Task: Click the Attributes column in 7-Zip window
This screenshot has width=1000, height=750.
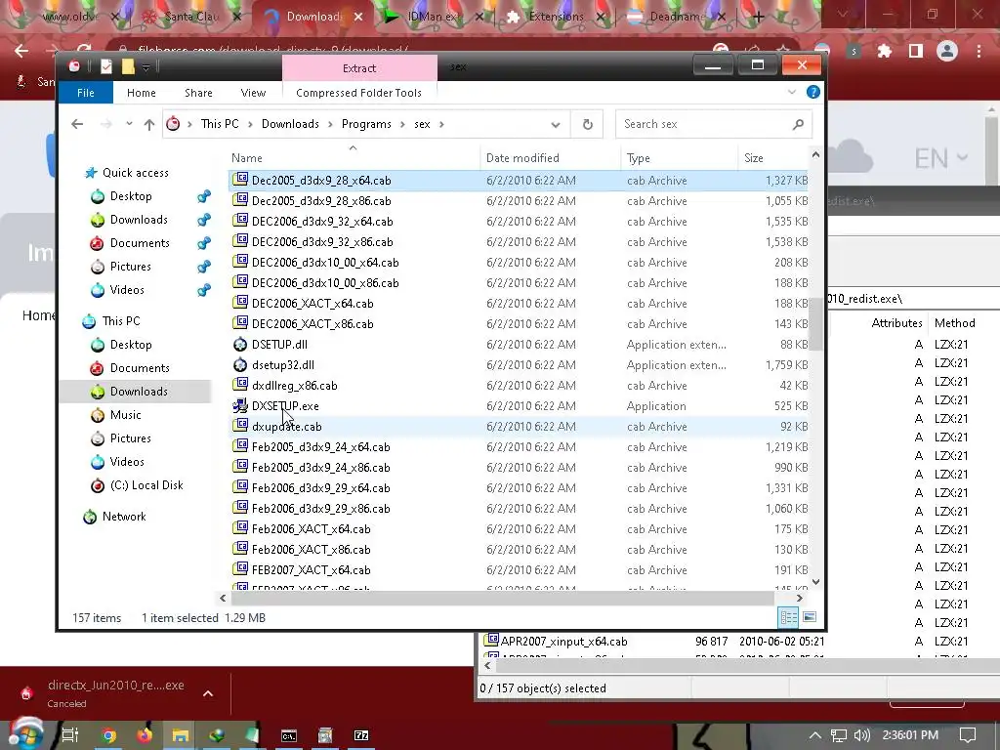Action: click(896, 323)
